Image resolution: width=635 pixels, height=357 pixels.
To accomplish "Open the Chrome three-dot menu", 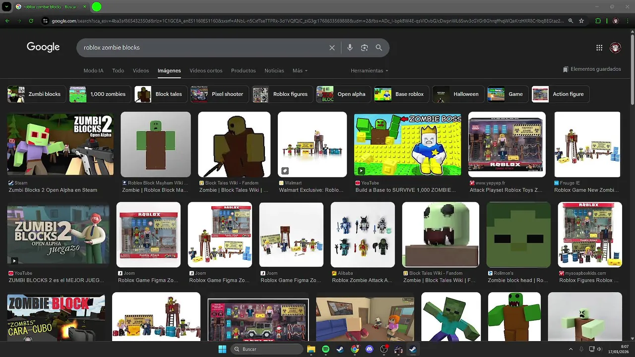I will [x=628, y=21].
